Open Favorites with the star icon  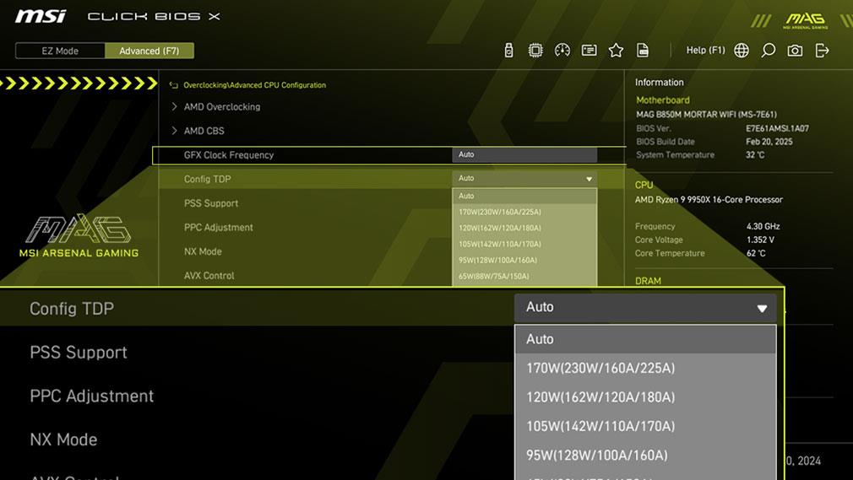tap(616, 51)
